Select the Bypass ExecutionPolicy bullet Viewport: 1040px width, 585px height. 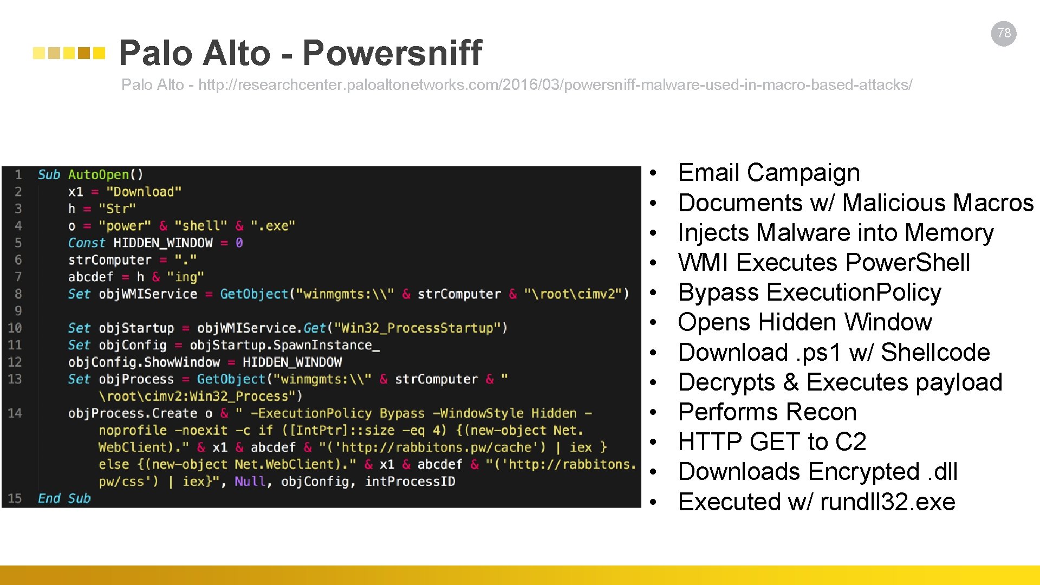click(809, 292)
